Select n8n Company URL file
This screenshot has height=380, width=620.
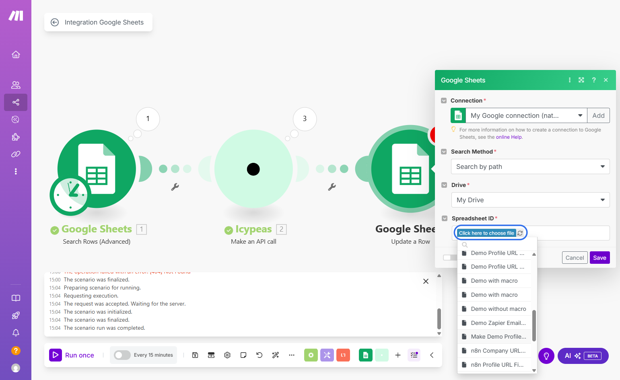(494, 351)
